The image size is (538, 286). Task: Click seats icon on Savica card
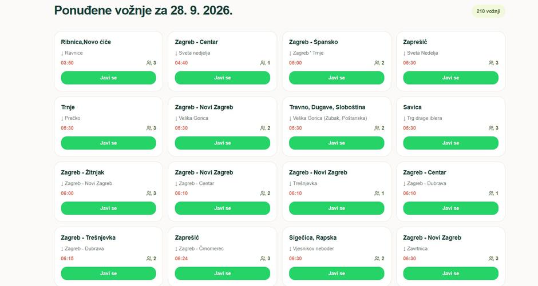click(491, 128)
